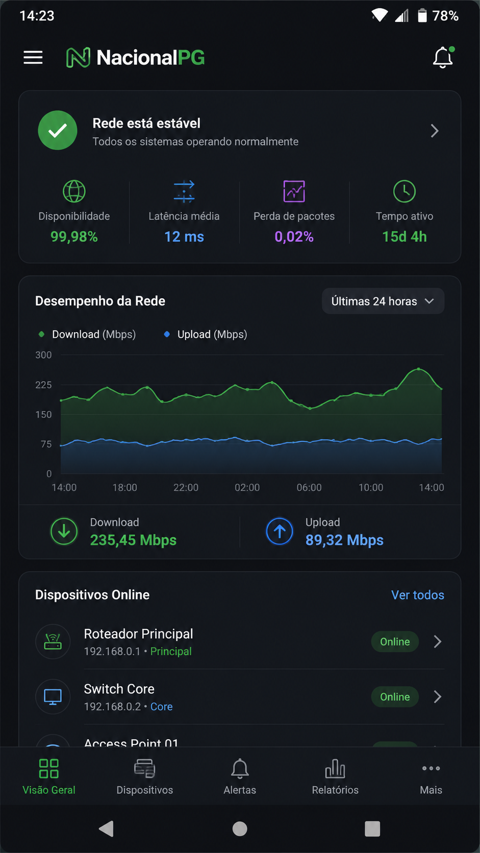
Task: Tap the 22:00 label on chart axis
Action: click(186, 488)
